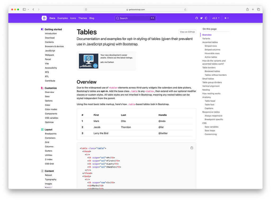Open Breakpoints under Layout
The height and width of the screenshot is (200, 271).
[x=51, y=134]
